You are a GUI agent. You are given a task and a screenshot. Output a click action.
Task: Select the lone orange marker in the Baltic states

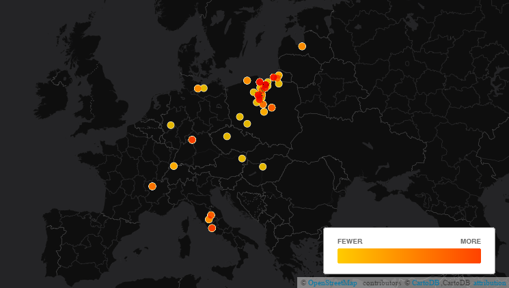click(x=302, y=46)
